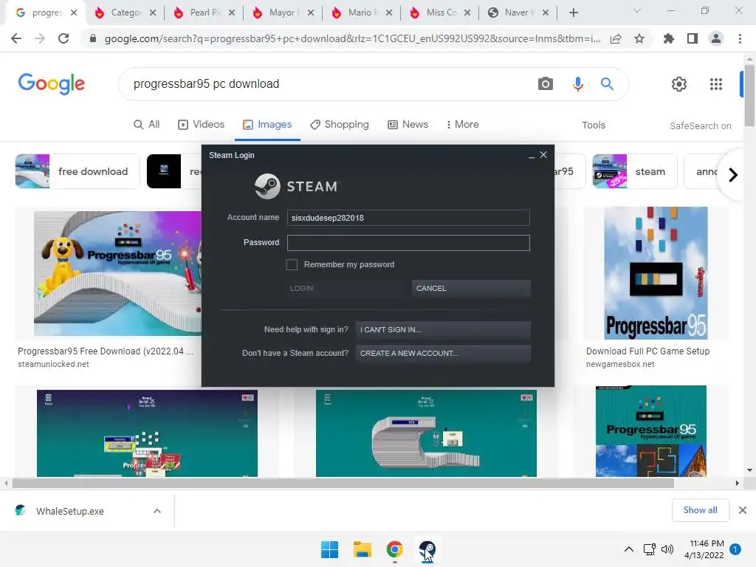Show hidden system tray icons

coord(629,549)
